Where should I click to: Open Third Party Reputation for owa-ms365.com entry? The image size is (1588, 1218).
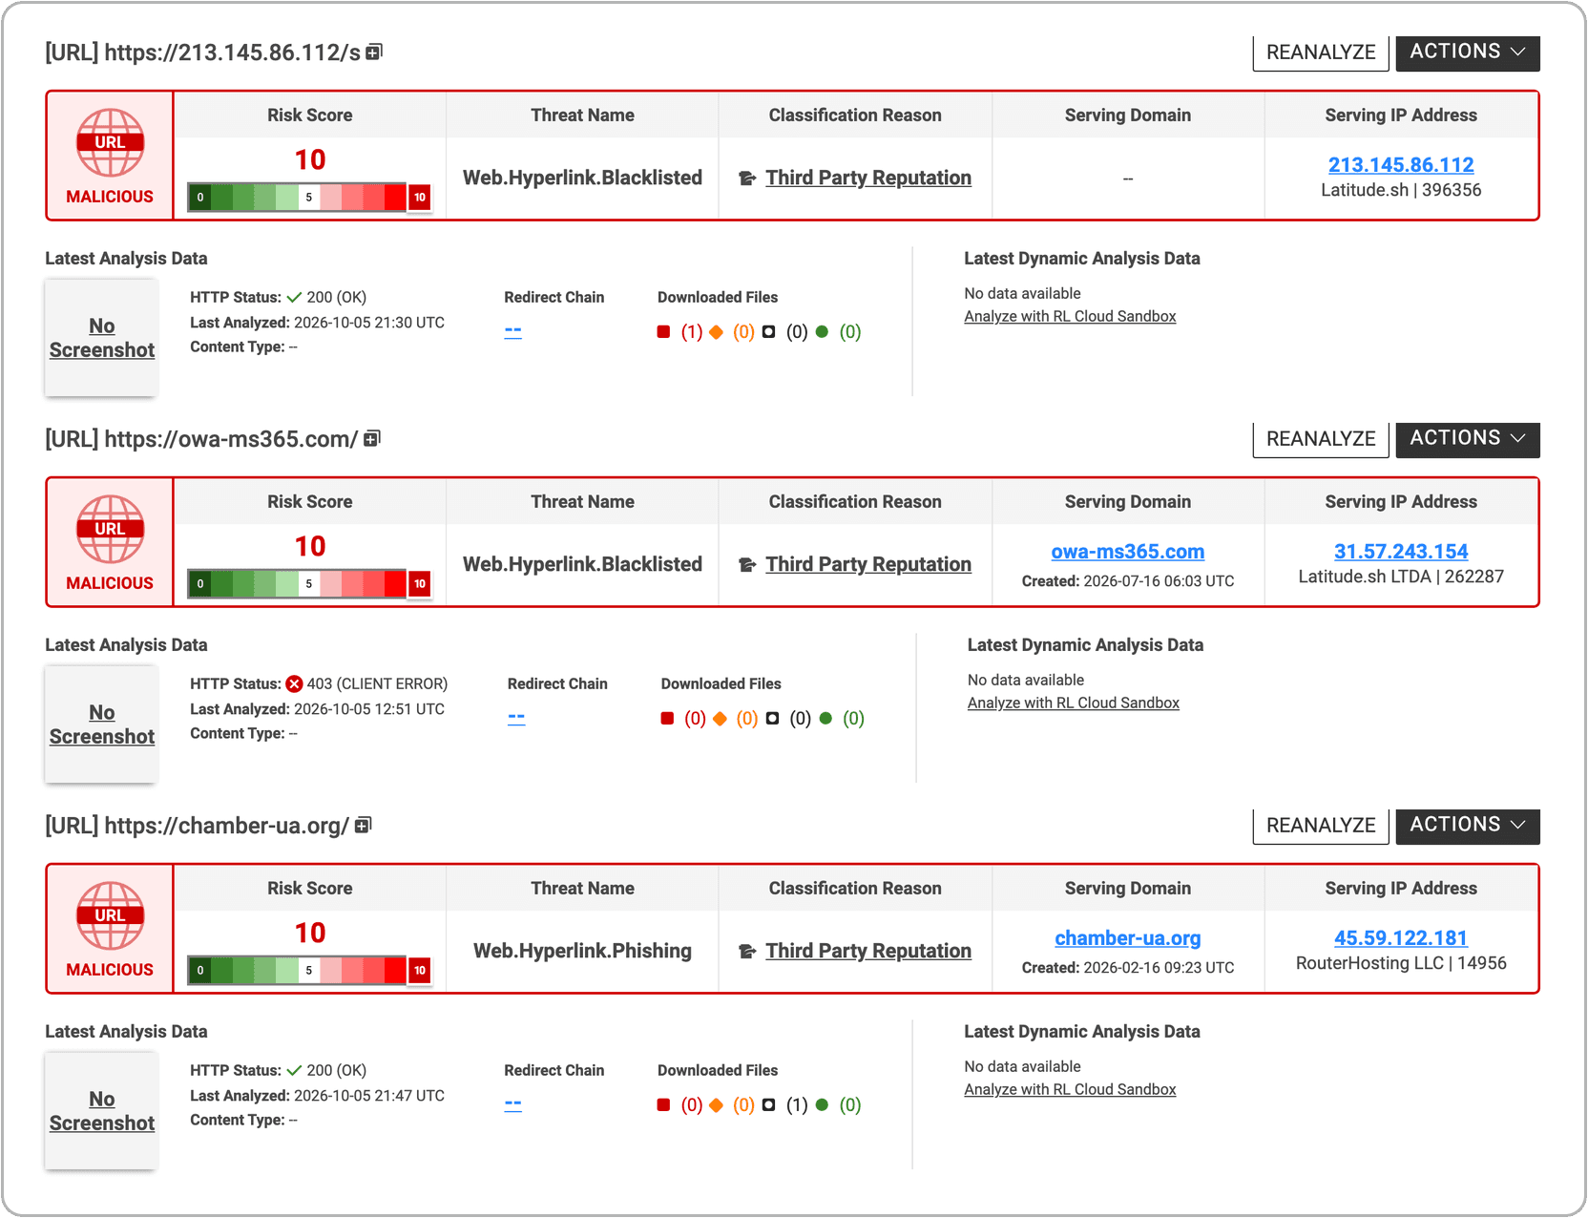868,564
